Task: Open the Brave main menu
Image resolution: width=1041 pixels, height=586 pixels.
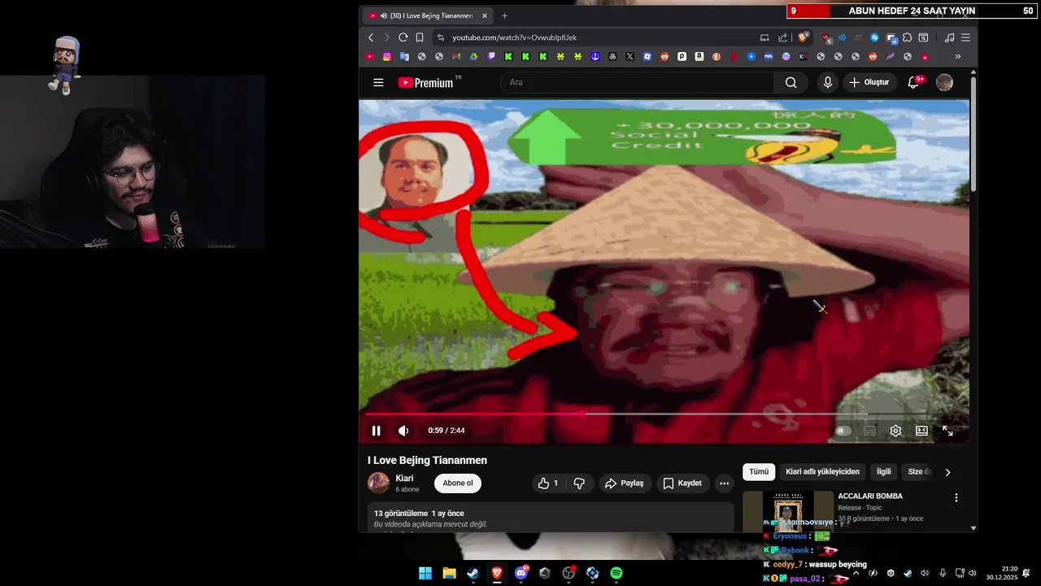Action: pos(965,37)
